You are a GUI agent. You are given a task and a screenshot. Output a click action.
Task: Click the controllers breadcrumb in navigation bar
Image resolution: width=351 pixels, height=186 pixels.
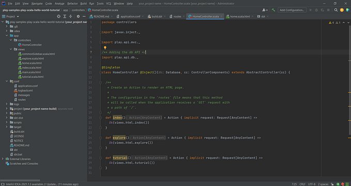pos(78,10)
